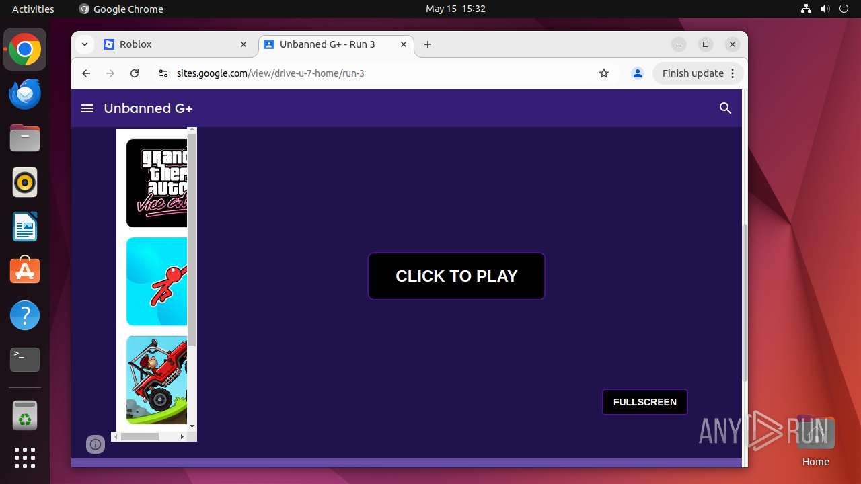Screen dimensions: 861x484
Task: Click the game list vertical scrollbar thumb
Action: [x=192, y=240]
